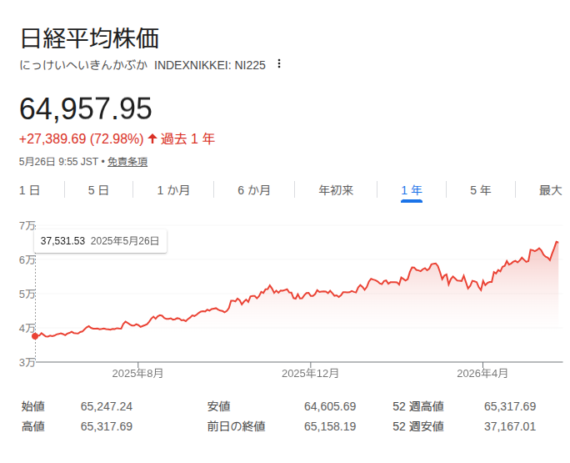Screen dimensions: 570x463
Task: Click the 5月26日 9:55 JST timestamp
Action: pyautogui.click(x=58, y=162)
